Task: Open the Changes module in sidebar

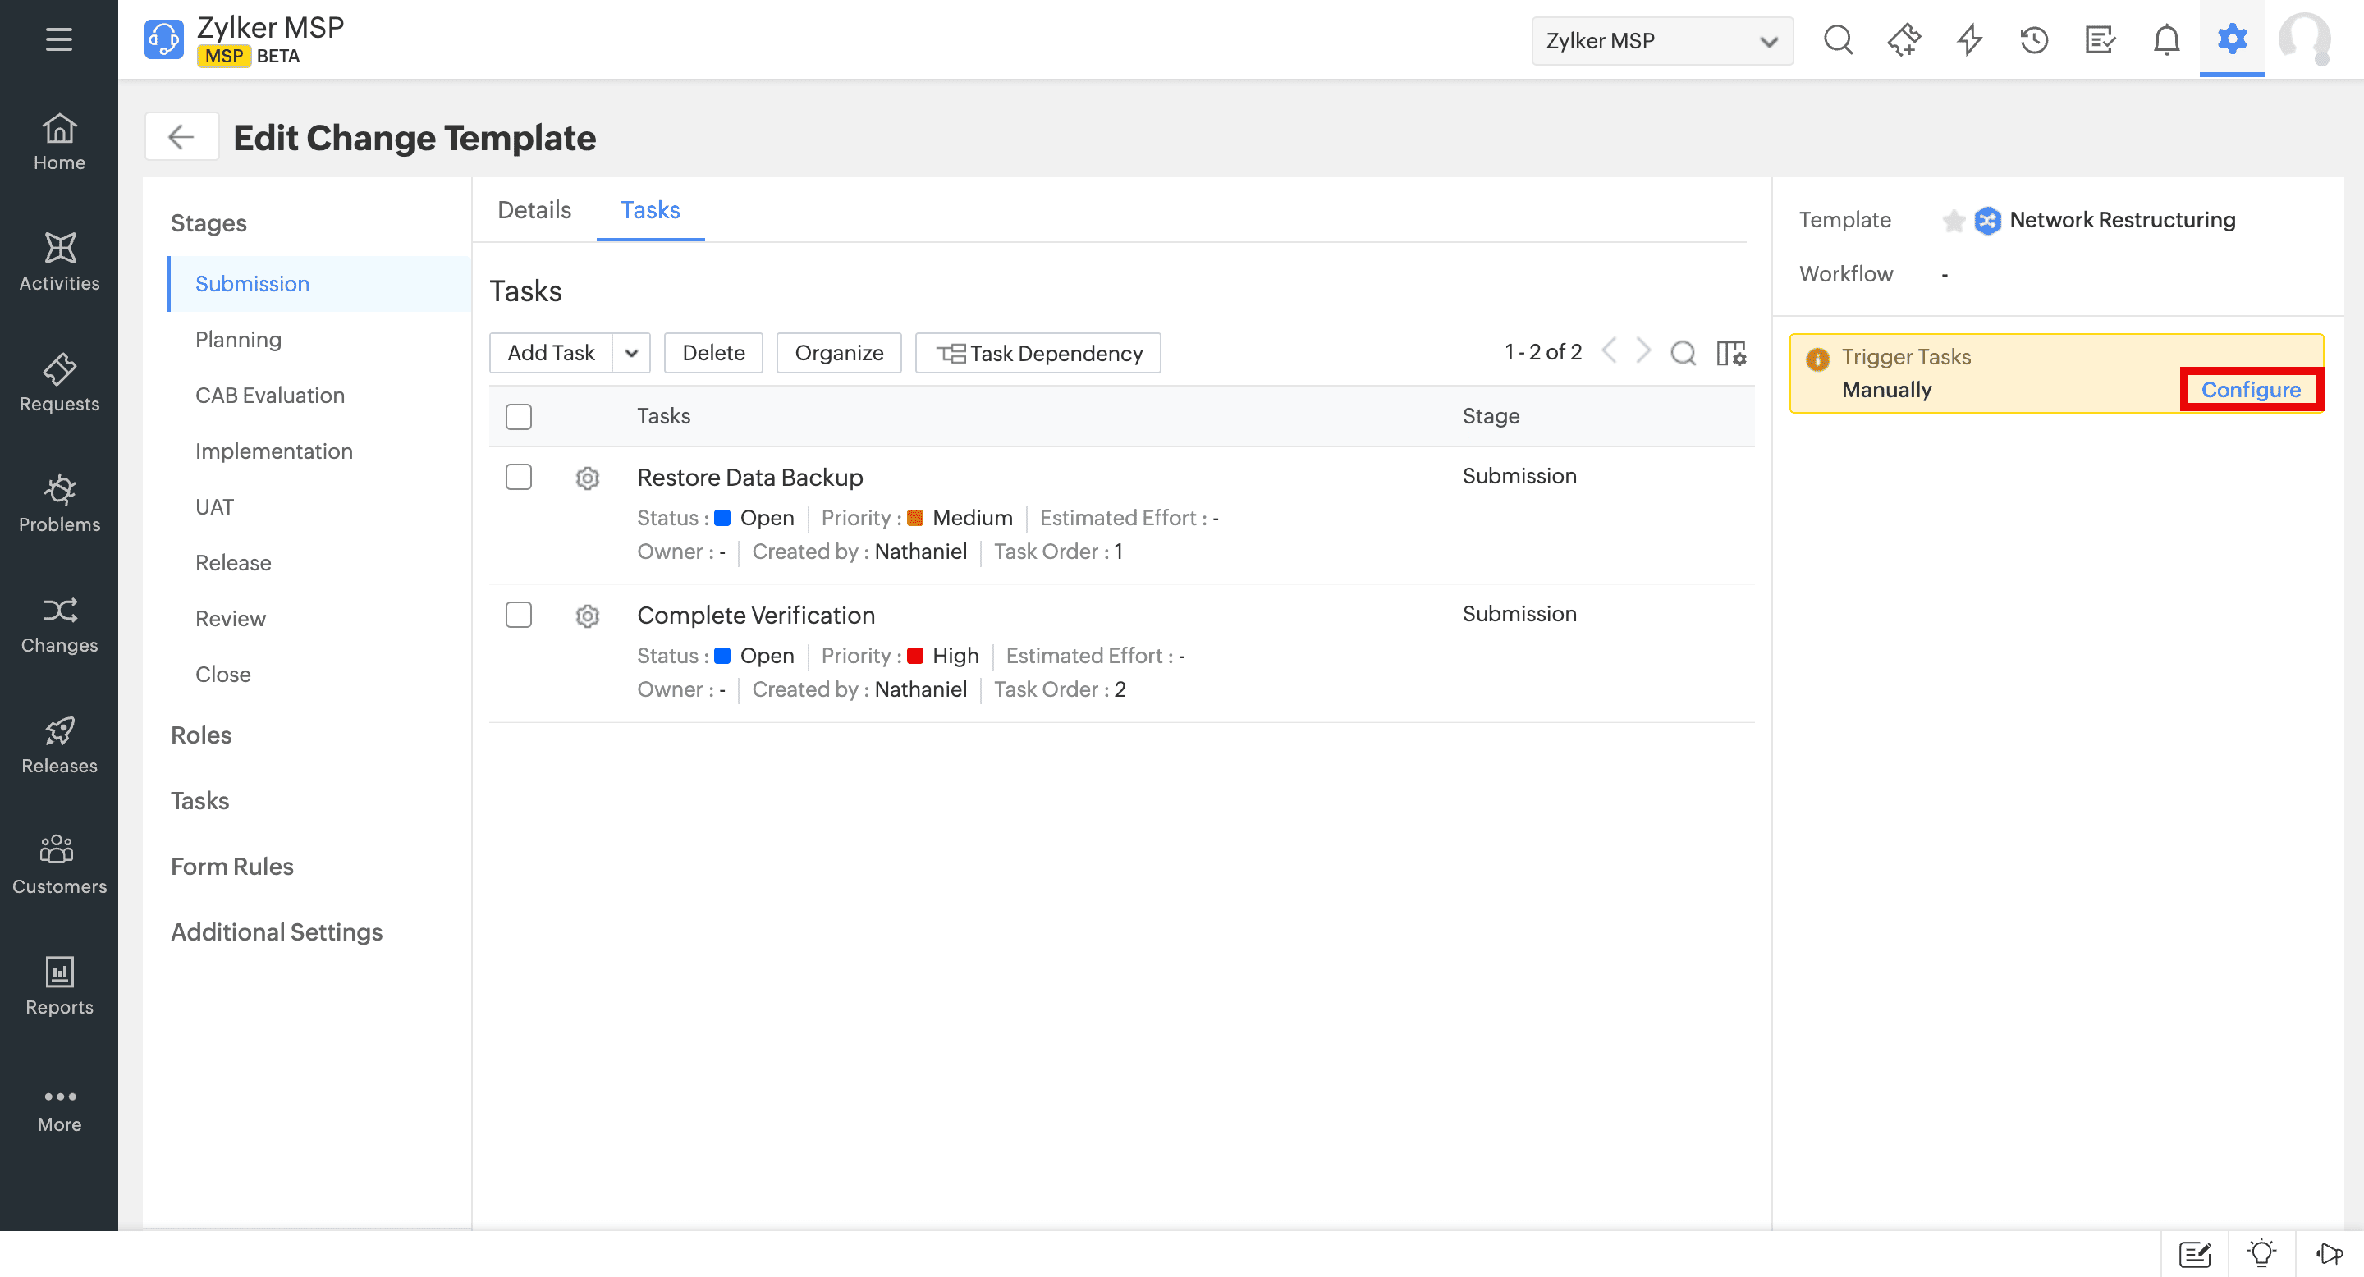Action: click(x=60, y=625)
